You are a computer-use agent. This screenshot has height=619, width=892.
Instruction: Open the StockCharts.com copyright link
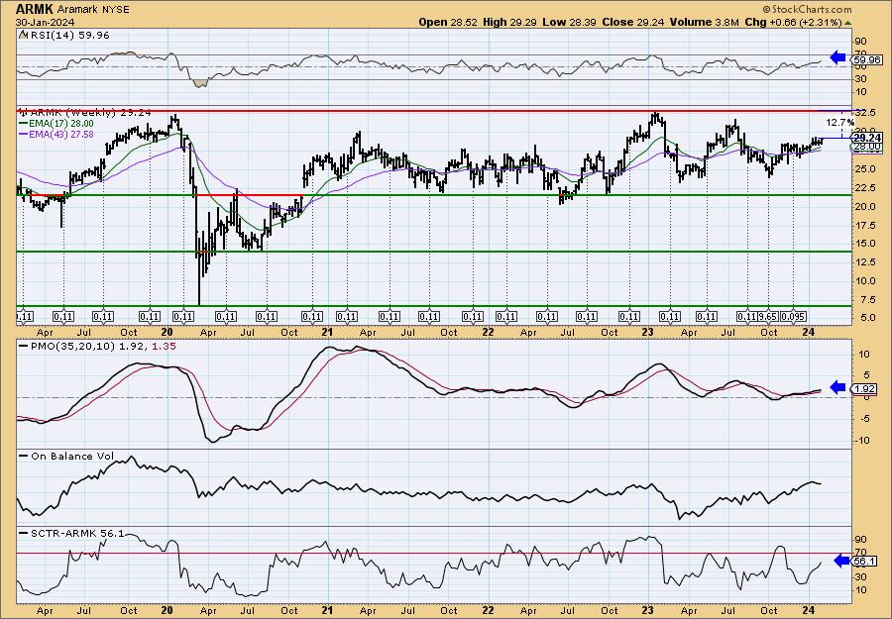tap(807, 9)
